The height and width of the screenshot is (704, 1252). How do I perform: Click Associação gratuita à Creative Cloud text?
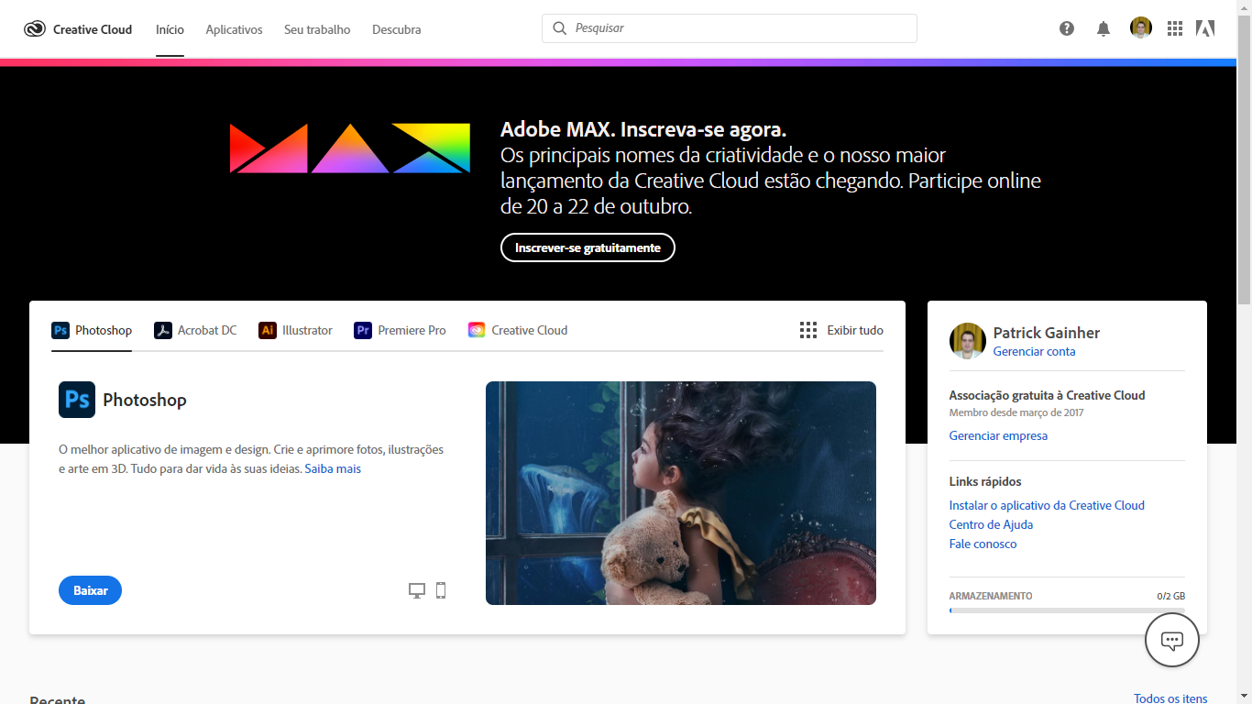coord(1047,395)
